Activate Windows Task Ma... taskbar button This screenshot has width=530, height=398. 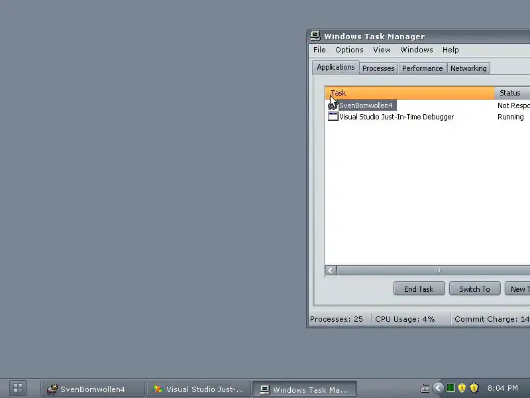[305, 389]
